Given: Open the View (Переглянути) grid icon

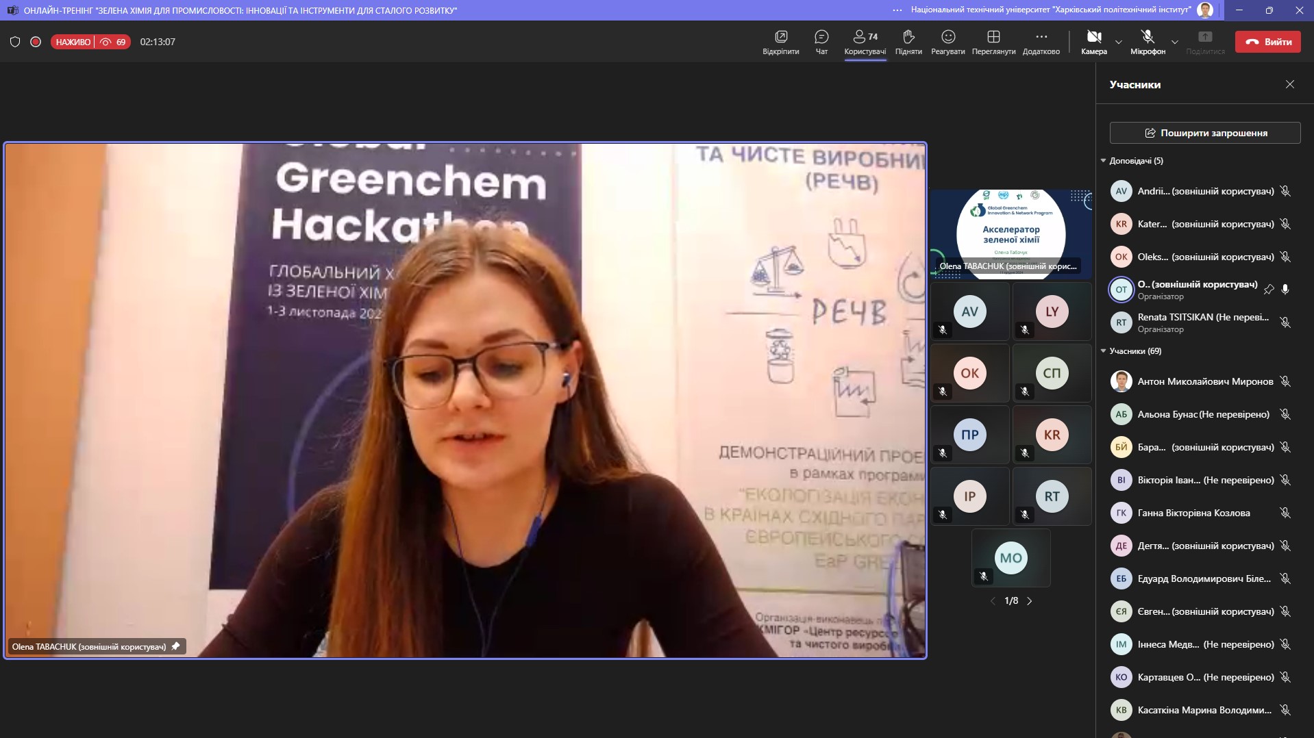Looking at the screenshot, I should click(993, 37).
